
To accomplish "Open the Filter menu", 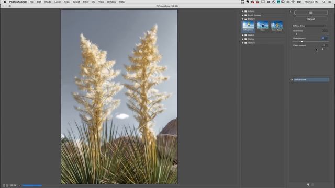I will pyautogui.click(x=86, y=2).
